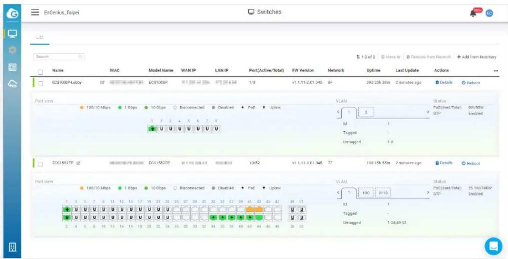Select VLAN 2113 tab for ECS1552FP
This screenshot has width=508, height=259.
(x=383, y=193)
